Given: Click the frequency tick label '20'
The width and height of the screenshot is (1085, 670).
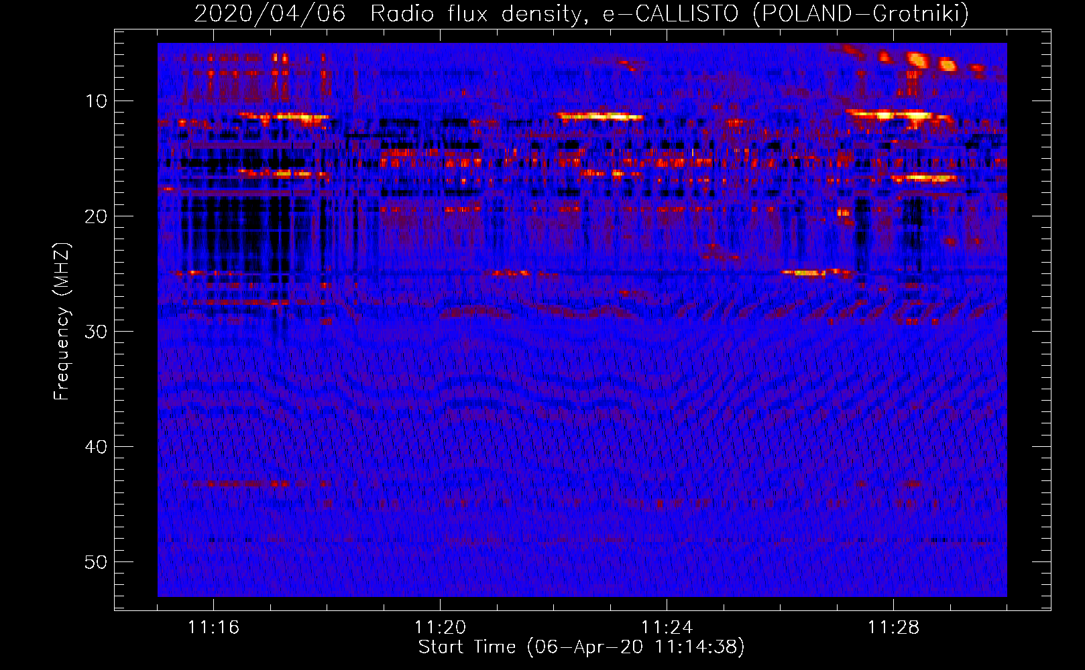Looking at the screenshot, I should coord(97,216).
